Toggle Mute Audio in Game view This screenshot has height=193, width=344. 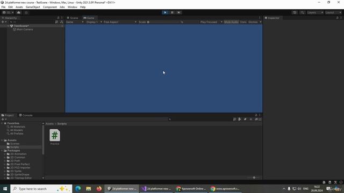pyautogui.click(x=231, y=22)
